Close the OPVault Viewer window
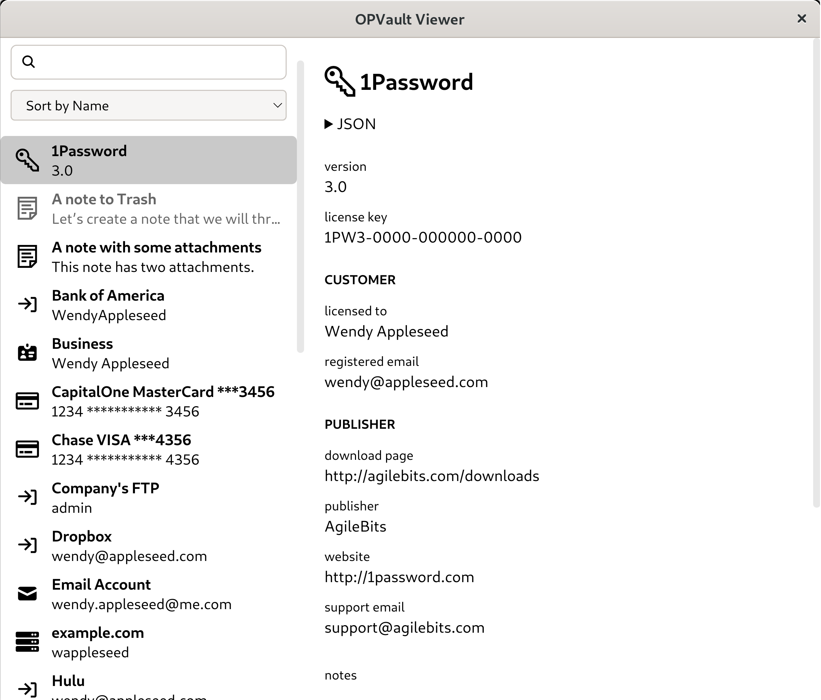The image size is (821, 700). pos(802,19)
